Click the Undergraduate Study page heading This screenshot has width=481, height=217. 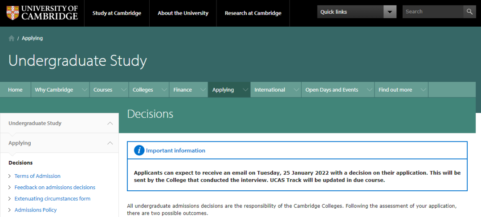tap(77, 61)
